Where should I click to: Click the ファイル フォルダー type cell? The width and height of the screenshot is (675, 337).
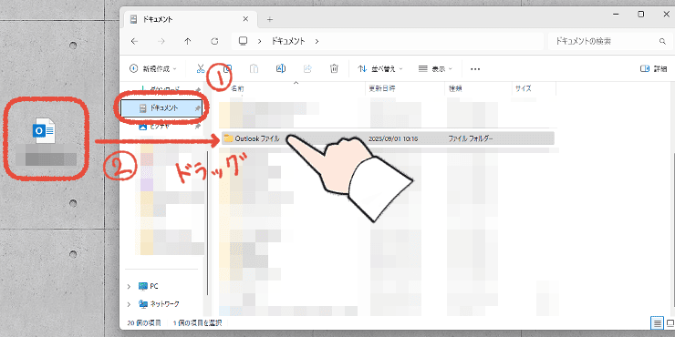pos(471,138)
